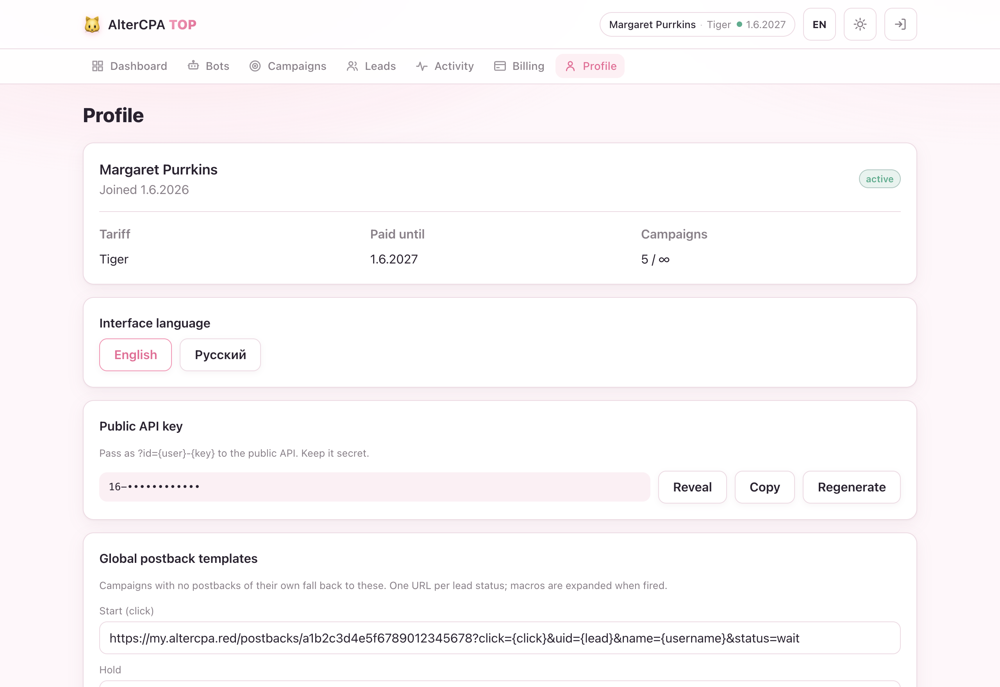Viewport: 1000px width, 687px height.
Task: Click the Global postback templates heading
Action: [178, 558]
